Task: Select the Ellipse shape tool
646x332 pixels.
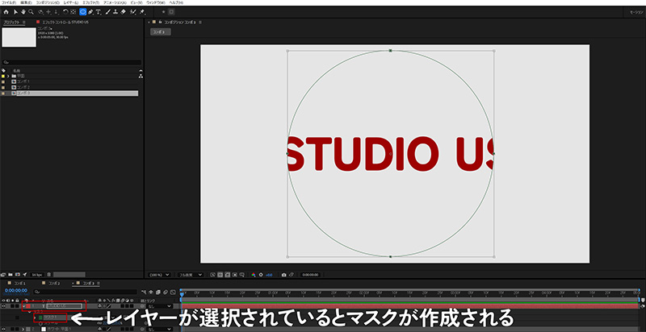Action: click(83, 12)
